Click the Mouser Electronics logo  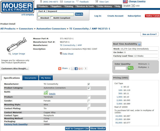click(17, 7)
